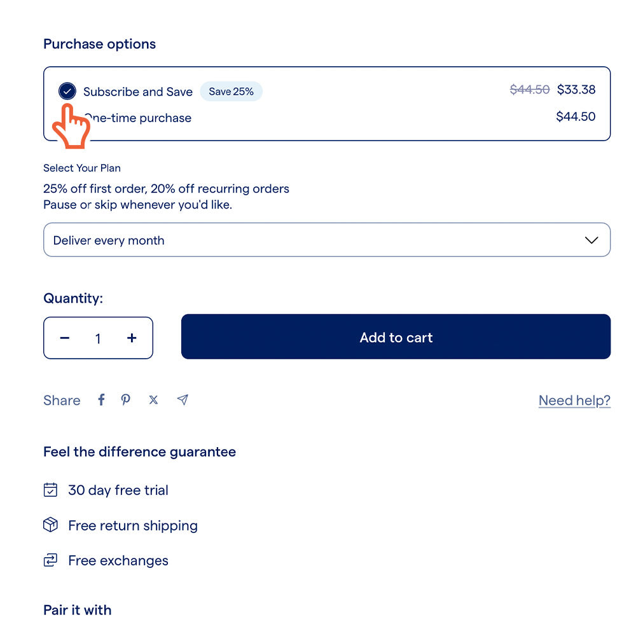Share via Telegram paper-plane icon
Image resolution: width=636 pixels, height=636 pixels.
point(183,400)
